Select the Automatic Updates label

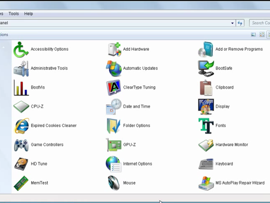(x=140, y=68)
